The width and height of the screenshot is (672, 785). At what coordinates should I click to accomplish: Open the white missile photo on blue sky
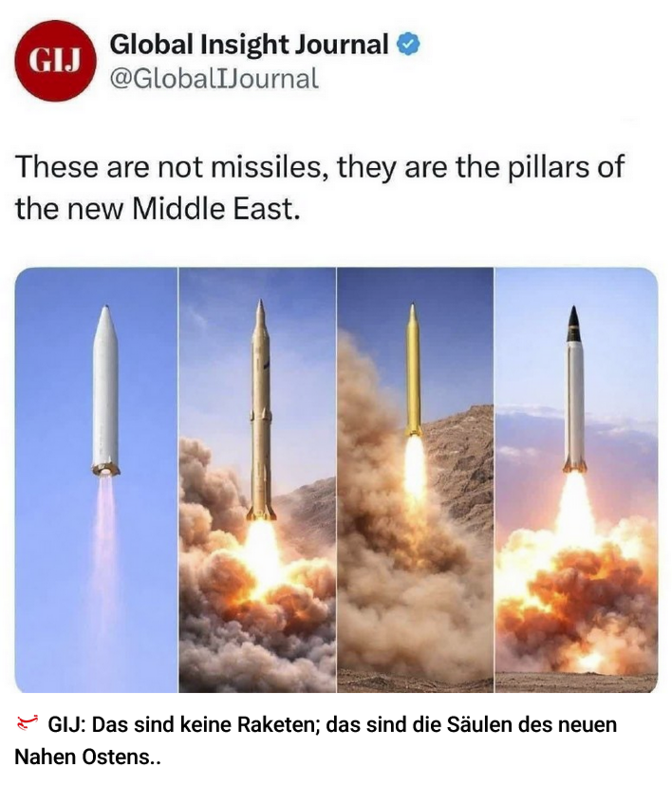pyautogui.click(x=96, y=479)
